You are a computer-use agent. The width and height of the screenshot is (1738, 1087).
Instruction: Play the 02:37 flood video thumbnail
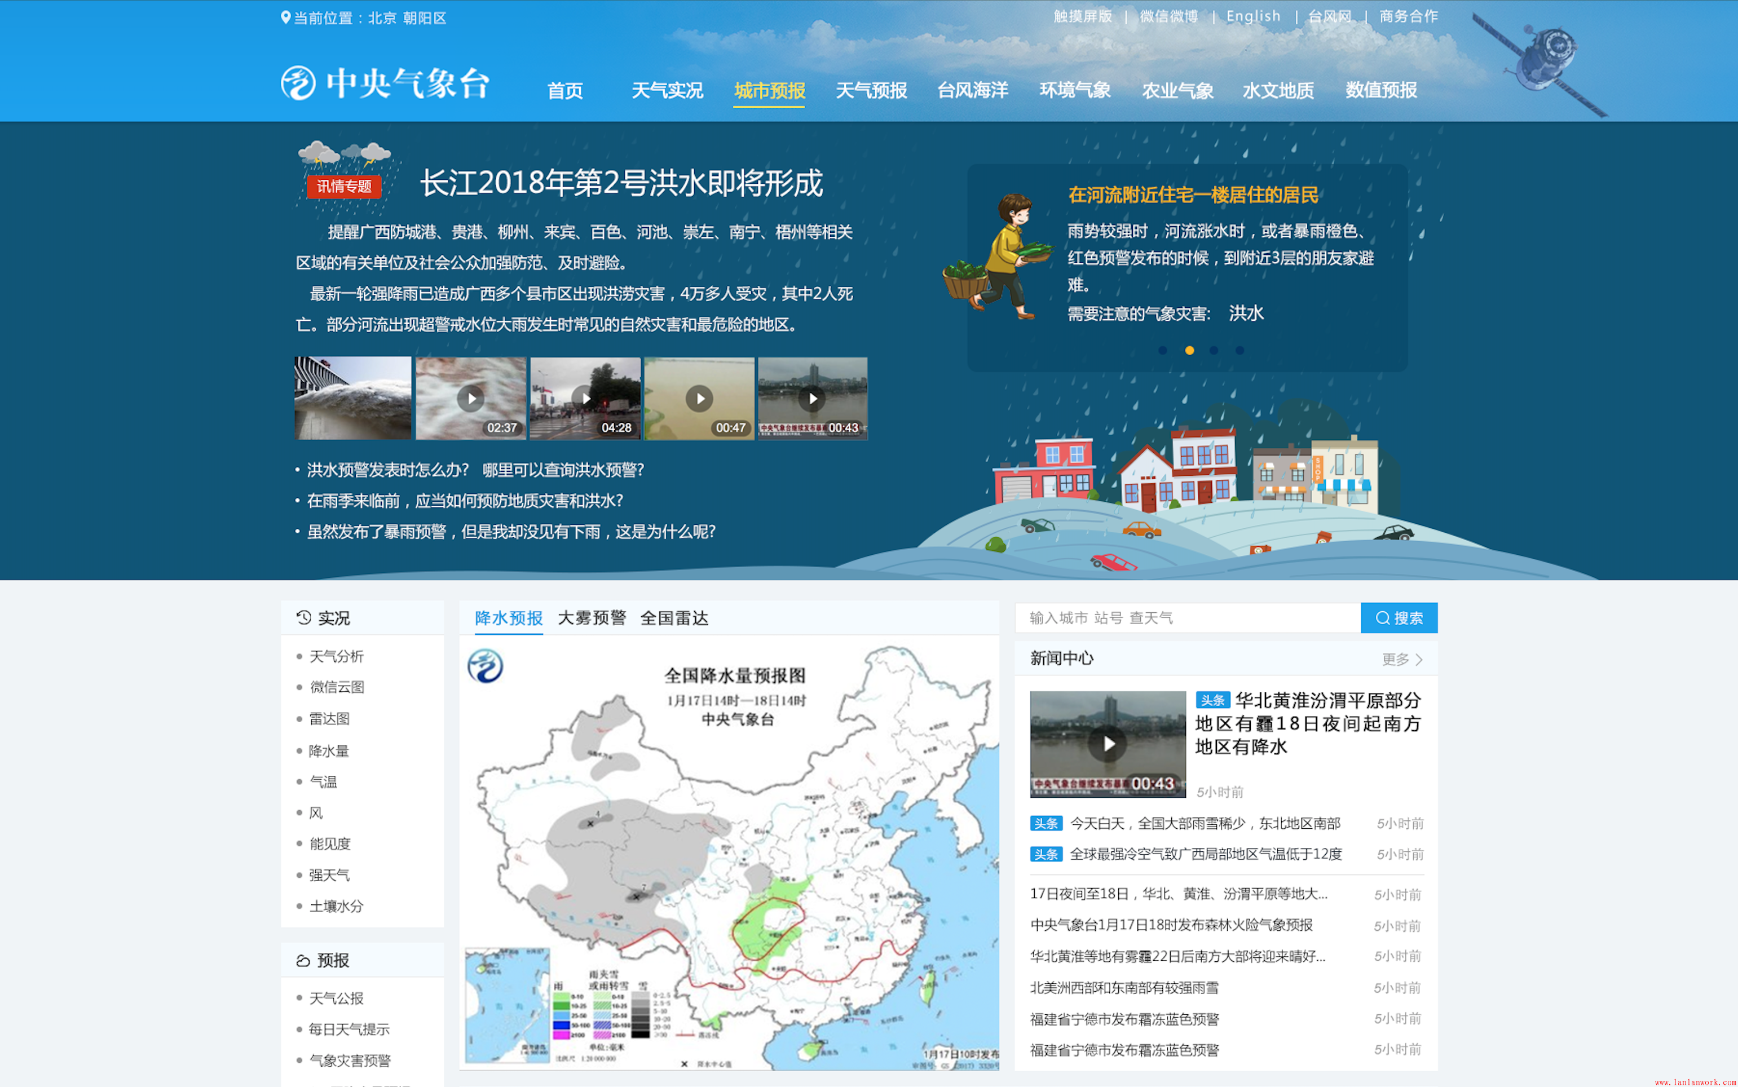[471, 398]
